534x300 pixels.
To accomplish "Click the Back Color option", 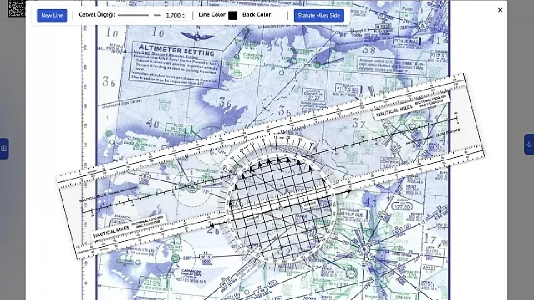I will (257, 15).
